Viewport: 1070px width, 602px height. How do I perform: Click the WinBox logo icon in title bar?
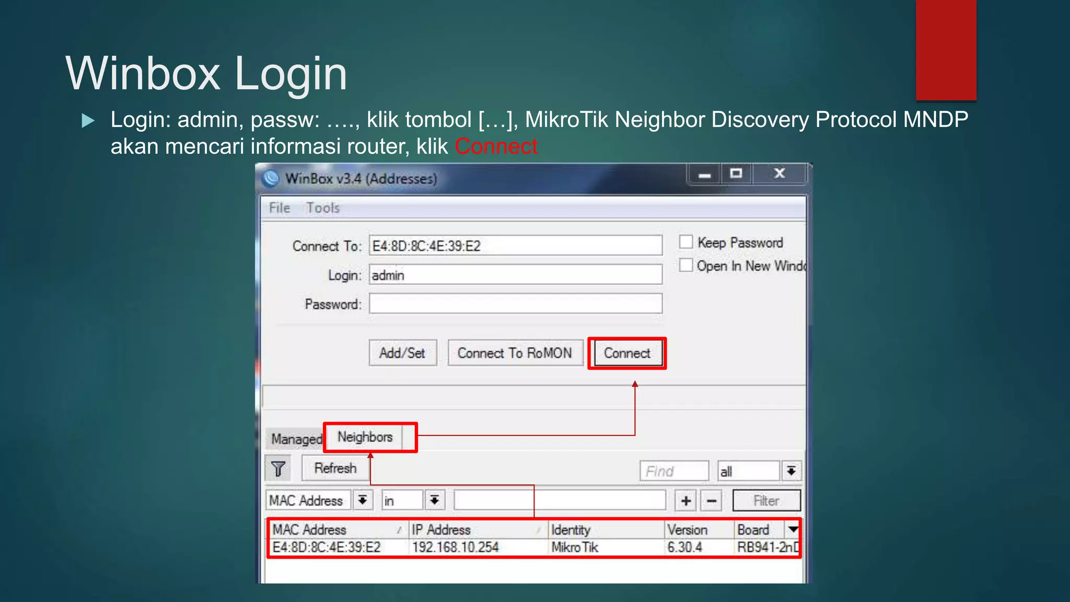pyautogui.click(x=271, y=179)
